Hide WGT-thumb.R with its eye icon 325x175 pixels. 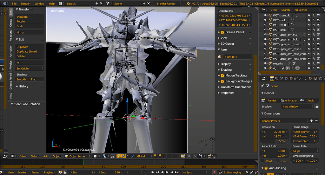tap(309, 15)
